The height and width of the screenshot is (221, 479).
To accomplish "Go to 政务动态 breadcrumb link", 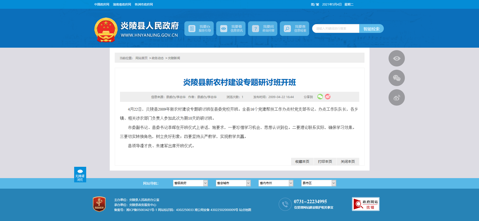I will click(x=158, y=58).
